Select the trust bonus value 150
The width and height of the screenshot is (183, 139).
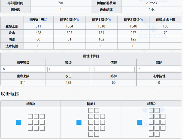click(165, 26)
